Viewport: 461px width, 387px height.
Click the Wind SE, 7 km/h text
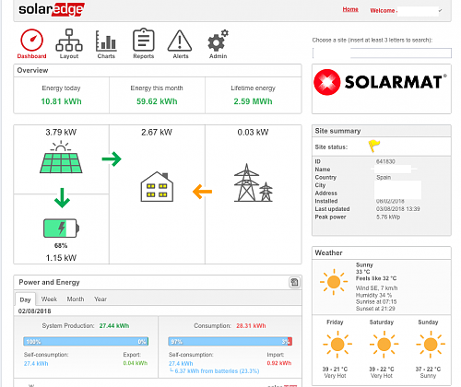pyautogui.click(x=376, y=288)
